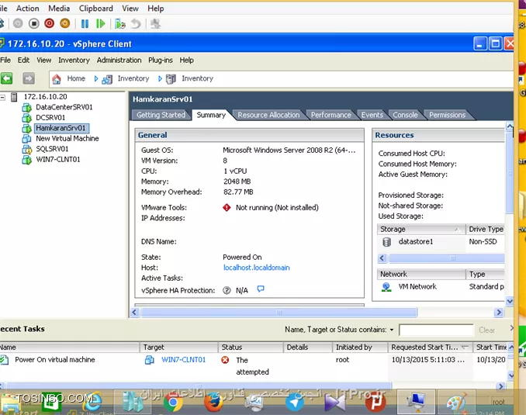Open the Resource Allocation tab
This screenshot has width=526, height=415.
268,115
